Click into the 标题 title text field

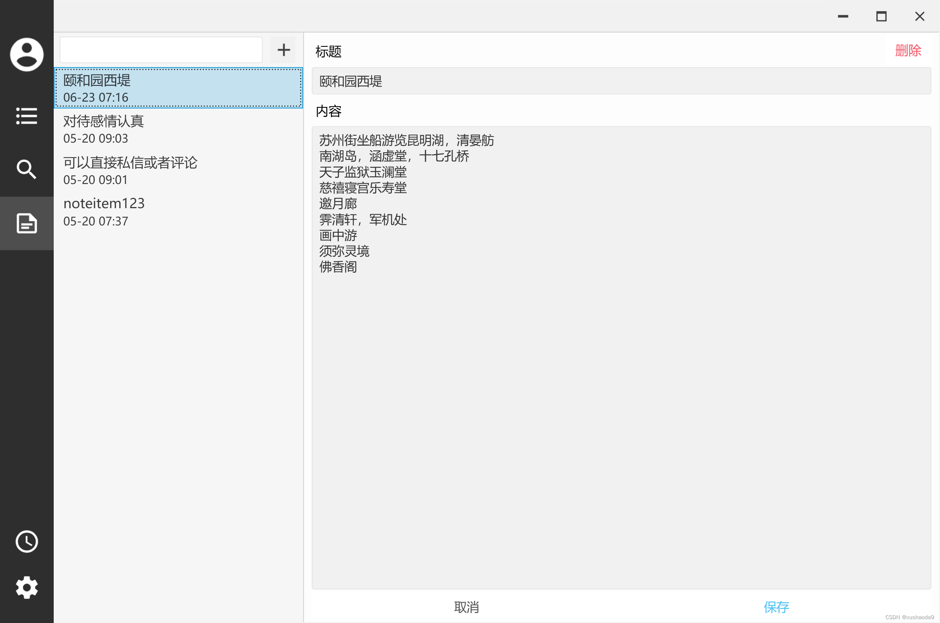pyautogui.click(x=621, y=81)
